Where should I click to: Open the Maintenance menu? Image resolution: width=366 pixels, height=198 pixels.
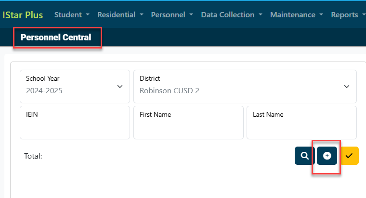click(x=297, y=15)
